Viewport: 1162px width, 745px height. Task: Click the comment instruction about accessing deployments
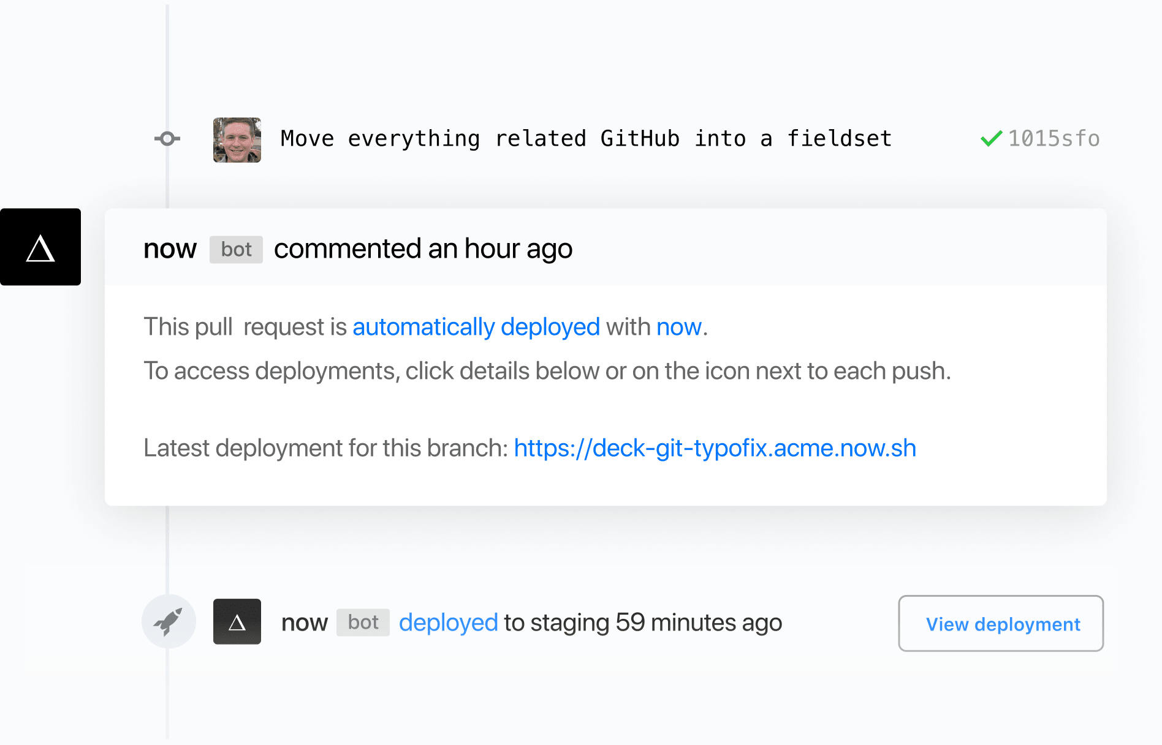[547, 371]
